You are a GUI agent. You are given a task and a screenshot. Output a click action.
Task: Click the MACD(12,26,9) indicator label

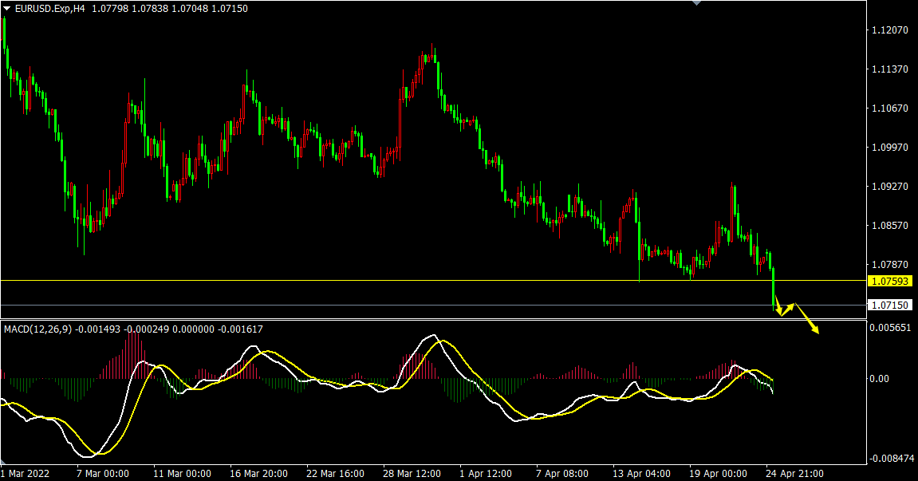[37, 329]
